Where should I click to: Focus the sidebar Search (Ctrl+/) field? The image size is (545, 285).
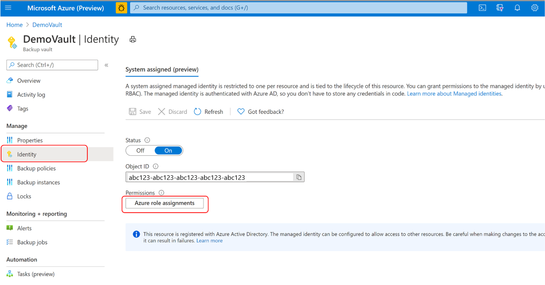point(52,65)
